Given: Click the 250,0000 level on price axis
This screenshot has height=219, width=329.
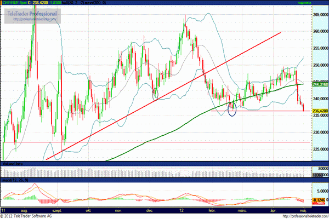Looking at the screenshot, I should [x=320, y=65].
